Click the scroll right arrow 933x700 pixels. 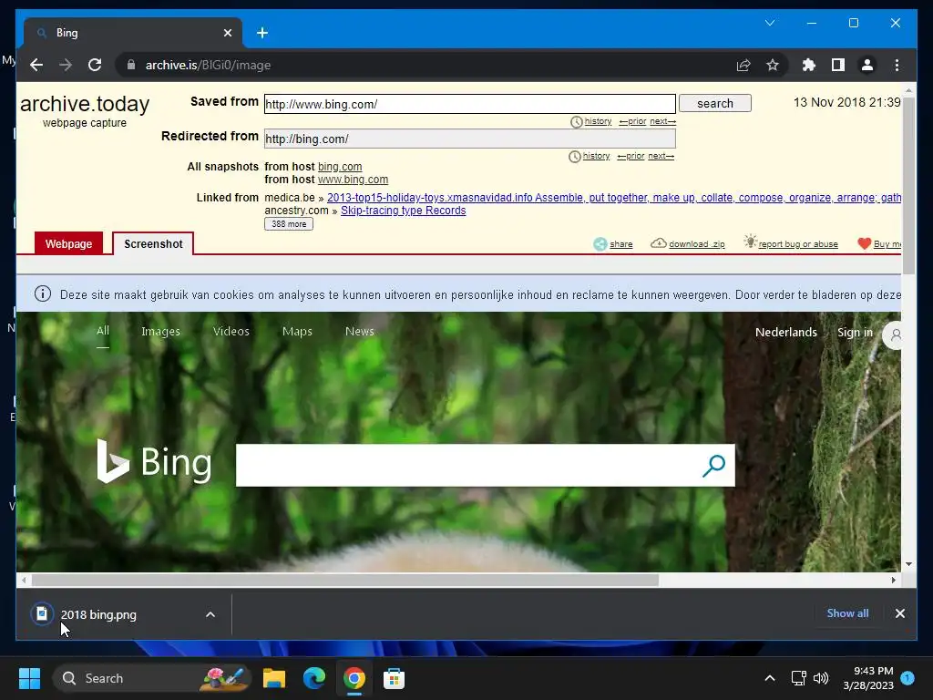pyautogui.click(x=893, y=580)
